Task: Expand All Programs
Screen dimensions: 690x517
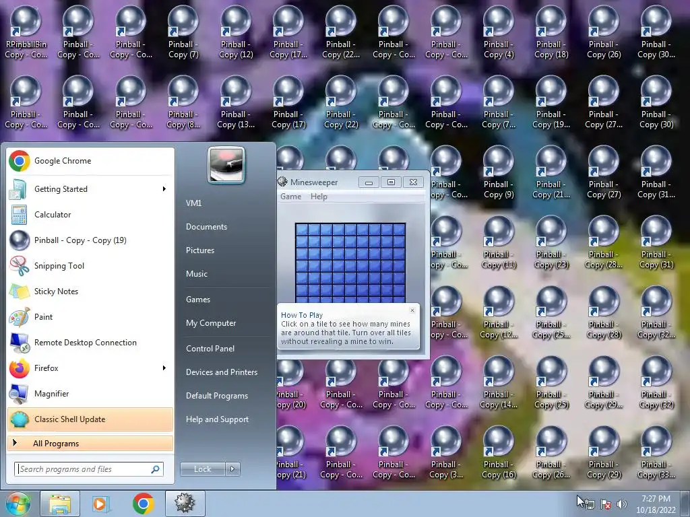Action: [x=90, y=443]
